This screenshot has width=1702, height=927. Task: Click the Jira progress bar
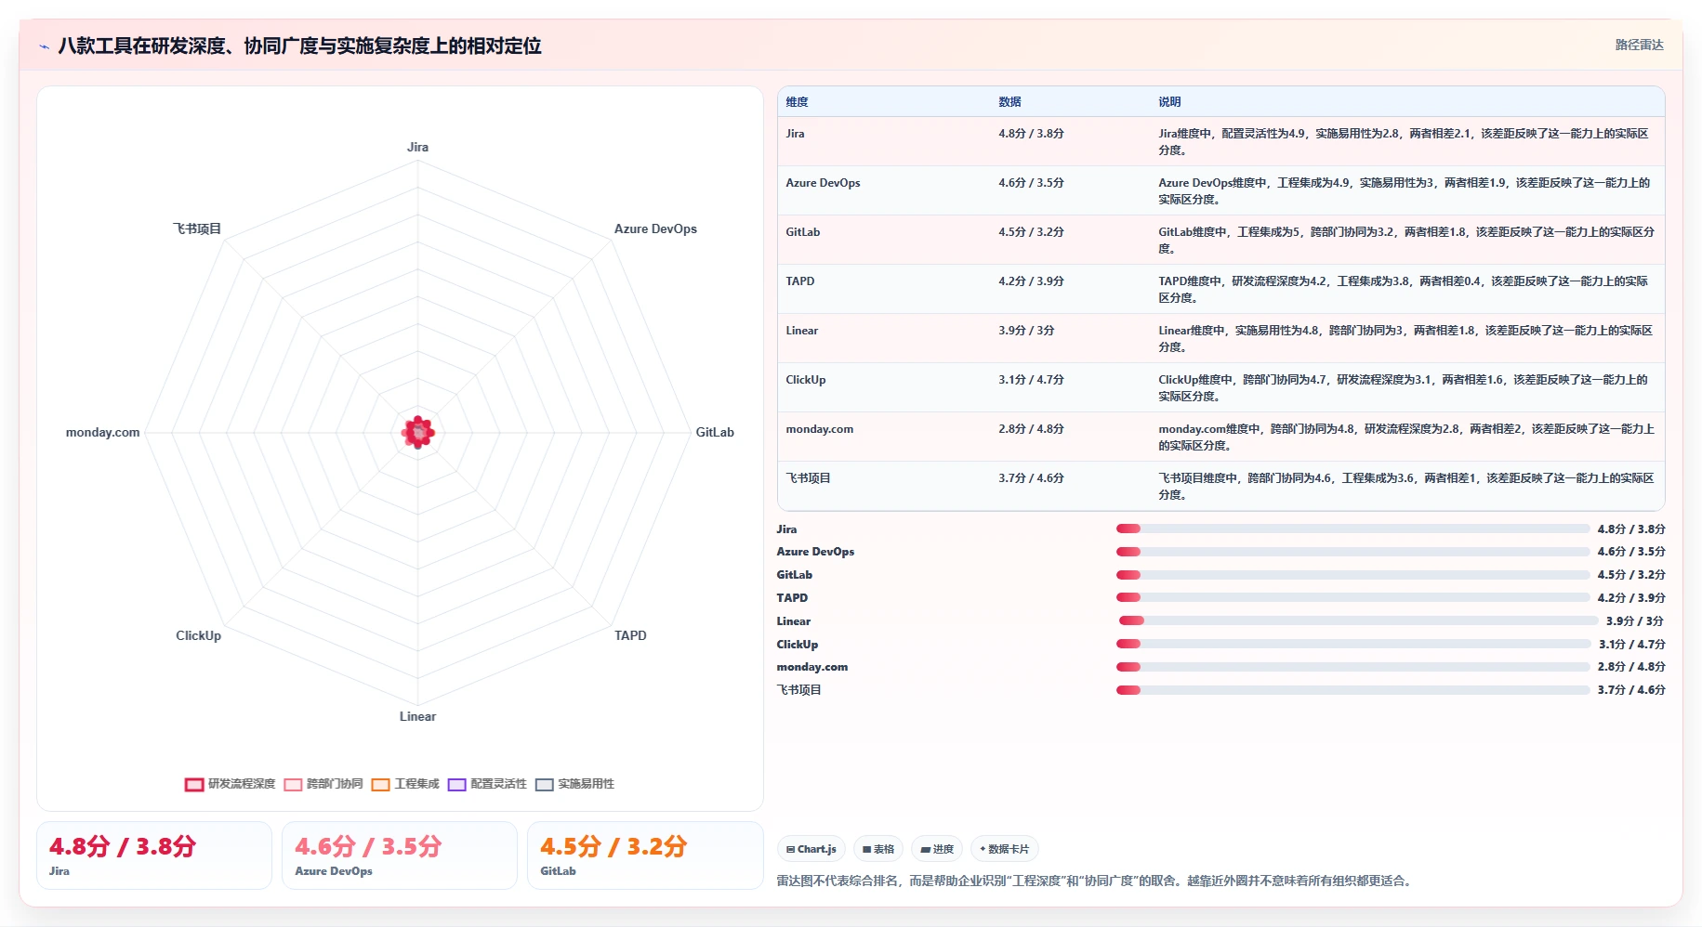[1352, 529]
